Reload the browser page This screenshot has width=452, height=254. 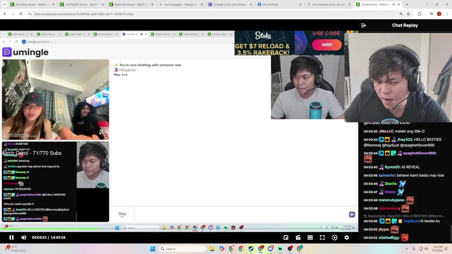click(20, 14)
